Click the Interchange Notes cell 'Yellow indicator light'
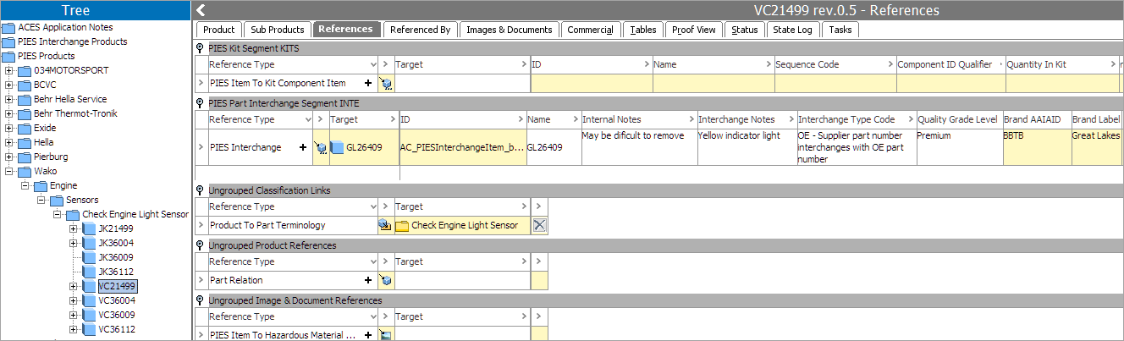1124x341 pixels. click(x=739, y=135)
